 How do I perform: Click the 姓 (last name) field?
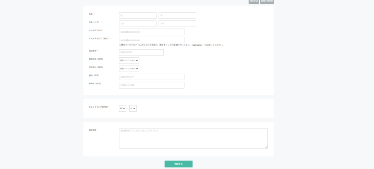(137, 16)
